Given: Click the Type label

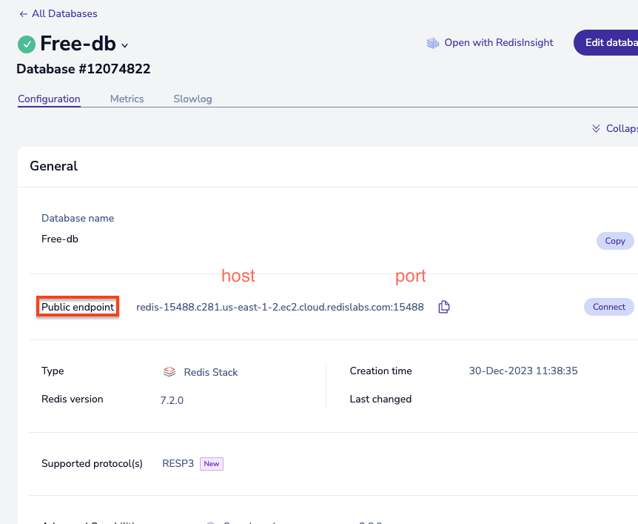Looking at the screenshot, I should click(53, 371).
